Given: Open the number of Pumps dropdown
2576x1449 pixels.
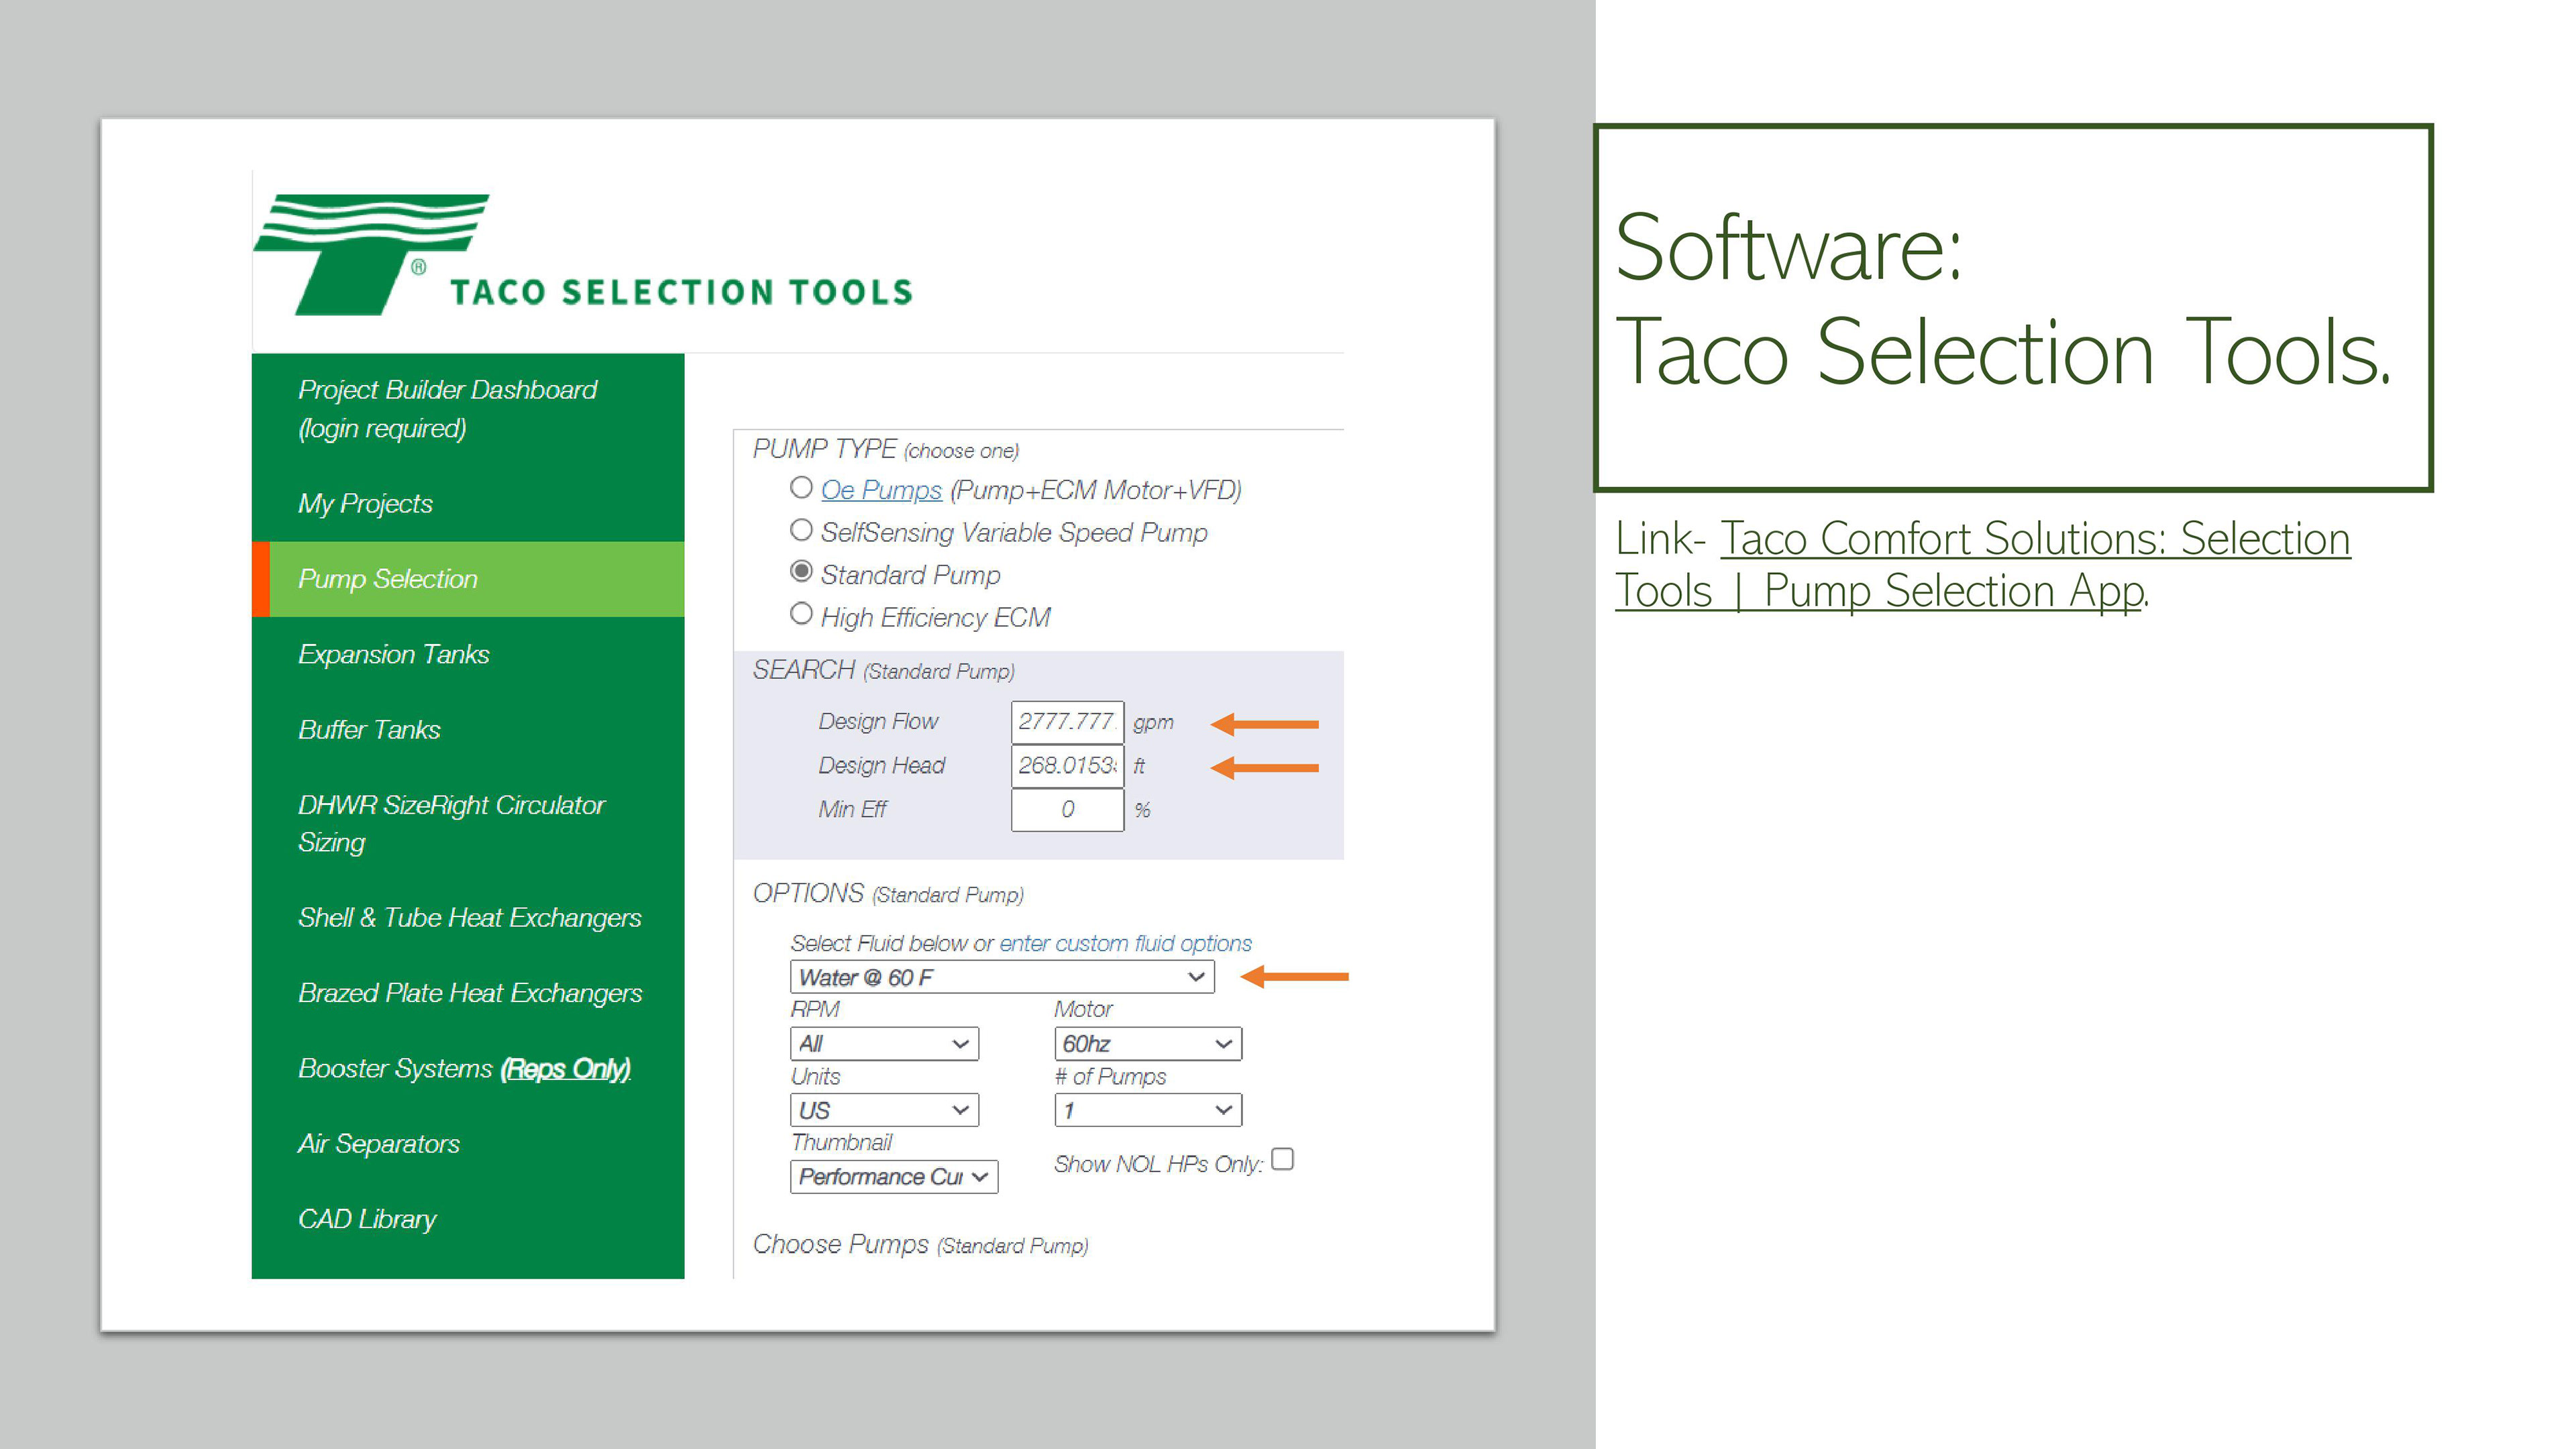Looking at the screenshot, I should click(1147, 1110).
